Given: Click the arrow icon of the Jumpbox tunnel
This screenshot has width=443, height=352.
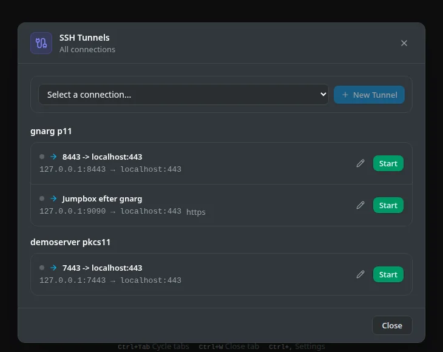Looking at the screenshot, I should click(x=53, y=198).
